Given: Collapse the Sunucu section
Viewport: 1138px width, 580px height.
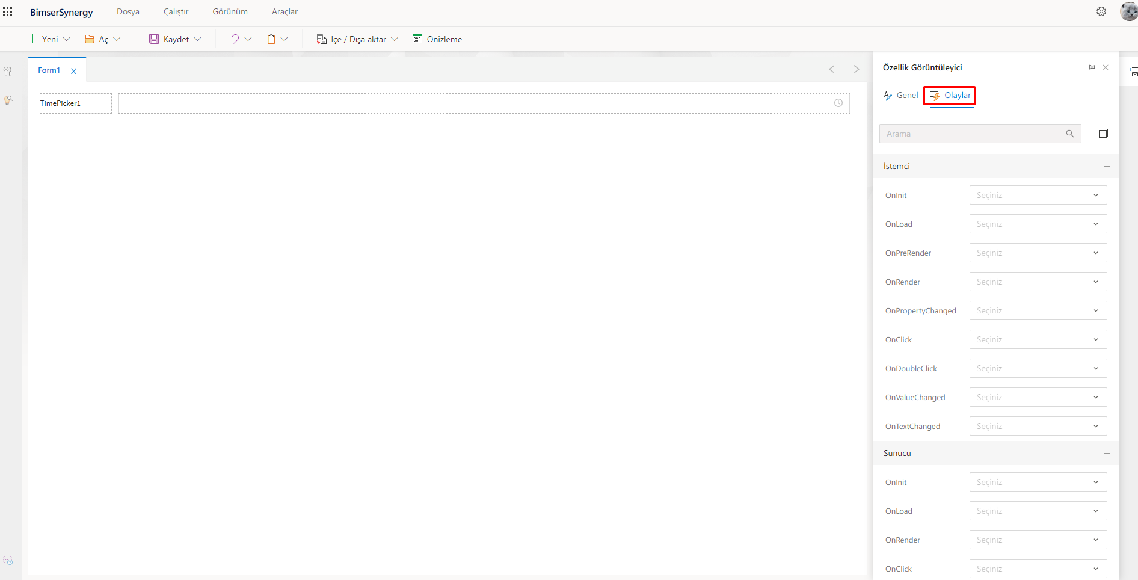Looking at the screenshot, I should (1107, 453).
